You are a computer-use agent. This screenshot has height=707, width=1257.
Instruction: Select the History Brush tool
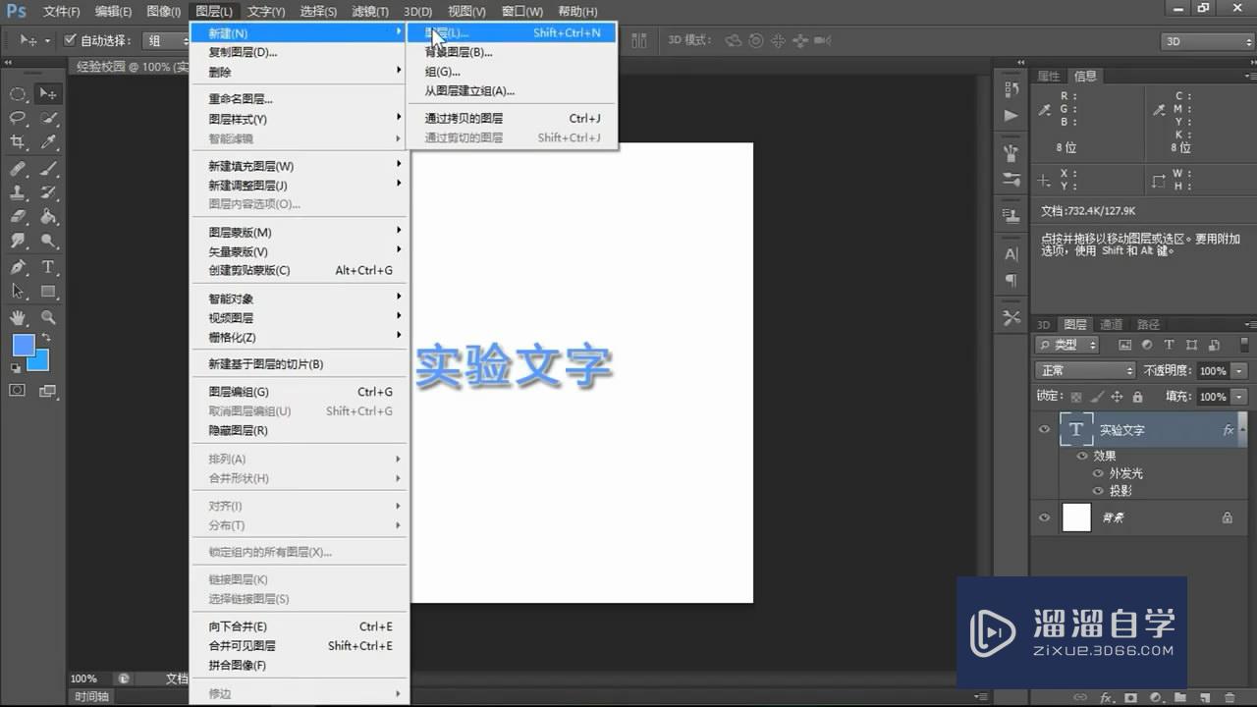coord(48,192)
